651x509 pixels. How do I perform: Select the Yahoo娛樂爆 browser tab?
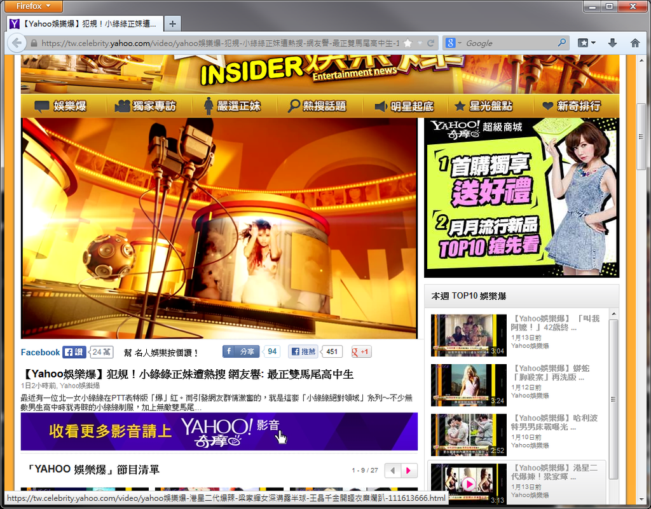tap(85, 24)
